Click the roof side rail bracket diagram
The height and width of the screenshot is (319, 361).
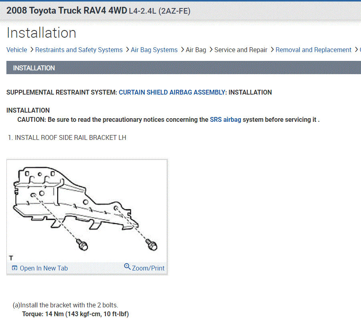pyautogui.click(x=87, y=211)
